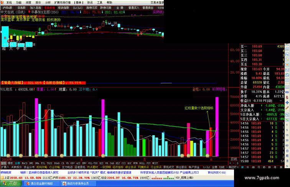Open the 报价 menu
290x187 pixels.
click(x=38, y=3)
